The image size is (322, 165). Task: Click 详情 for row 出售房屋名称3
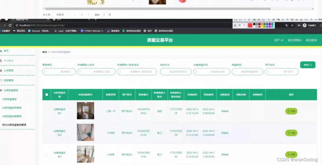tap(291, 111)
